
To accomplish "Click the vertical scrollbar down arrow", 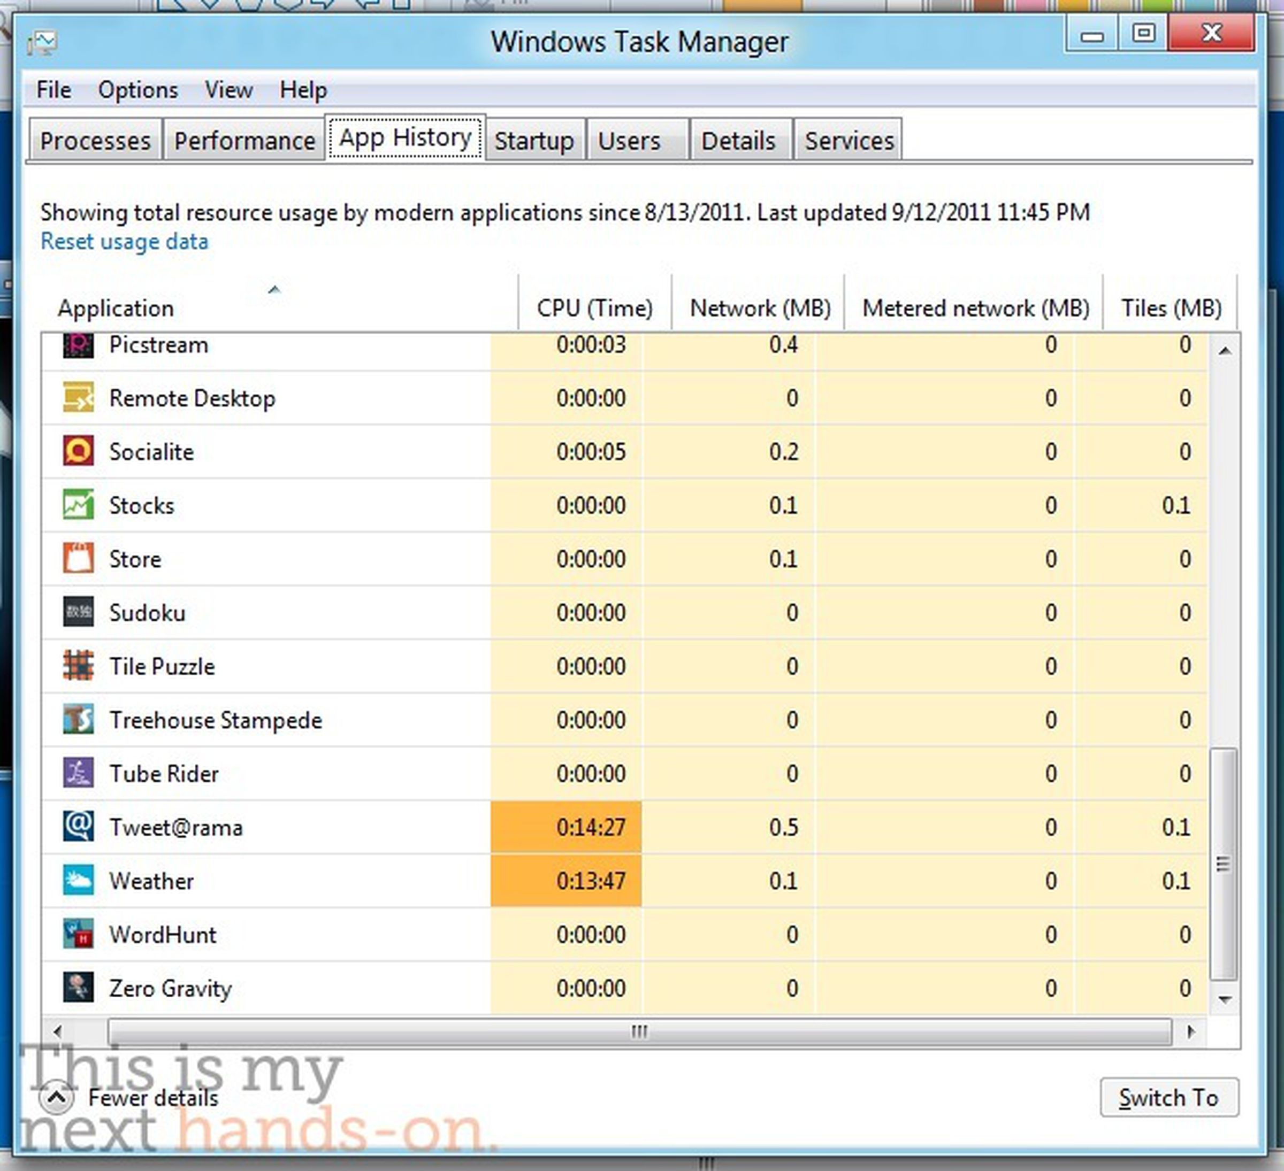I will pos(1224,999).
